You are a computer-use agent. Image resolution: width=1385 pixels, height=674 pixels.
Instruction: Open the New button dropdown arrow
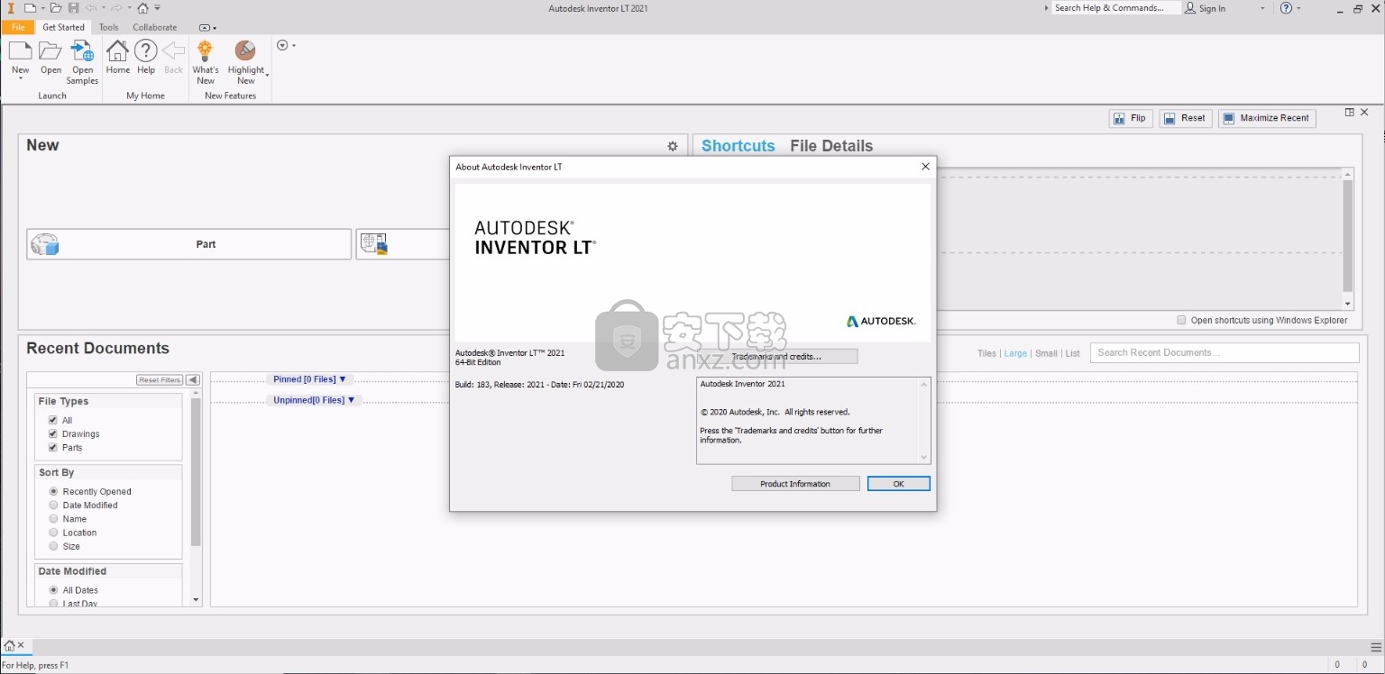coord(20,79)
